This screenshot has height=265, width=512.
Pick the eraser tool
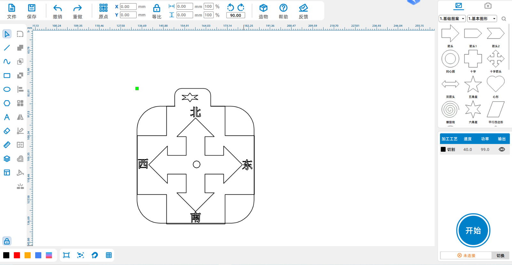[x=7, y=131]
